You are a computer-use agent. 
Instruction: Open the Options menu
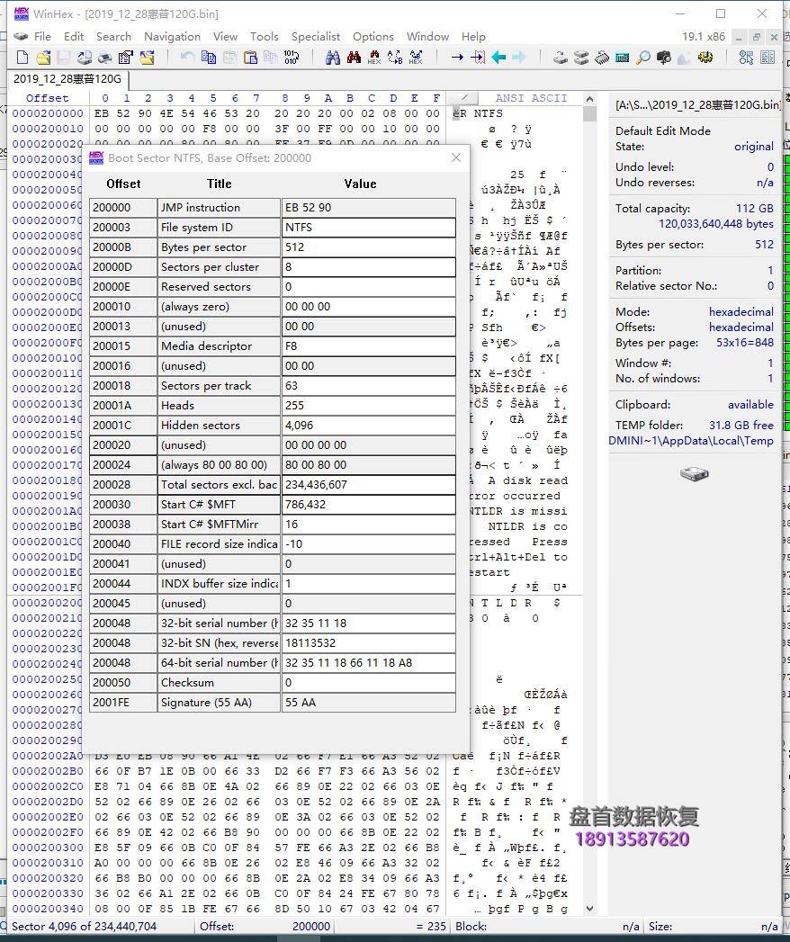coord(373,37)
